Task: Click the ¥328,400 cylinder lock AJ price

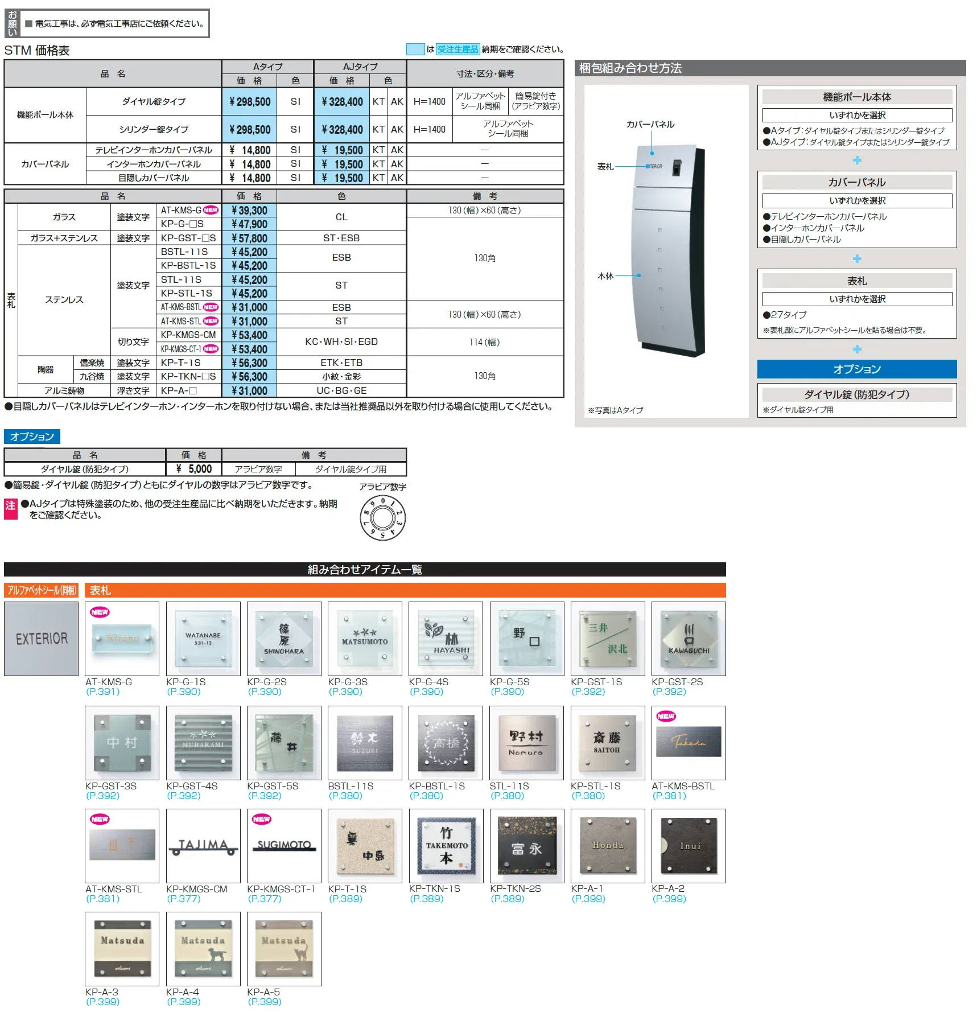Action: (342, 130)
